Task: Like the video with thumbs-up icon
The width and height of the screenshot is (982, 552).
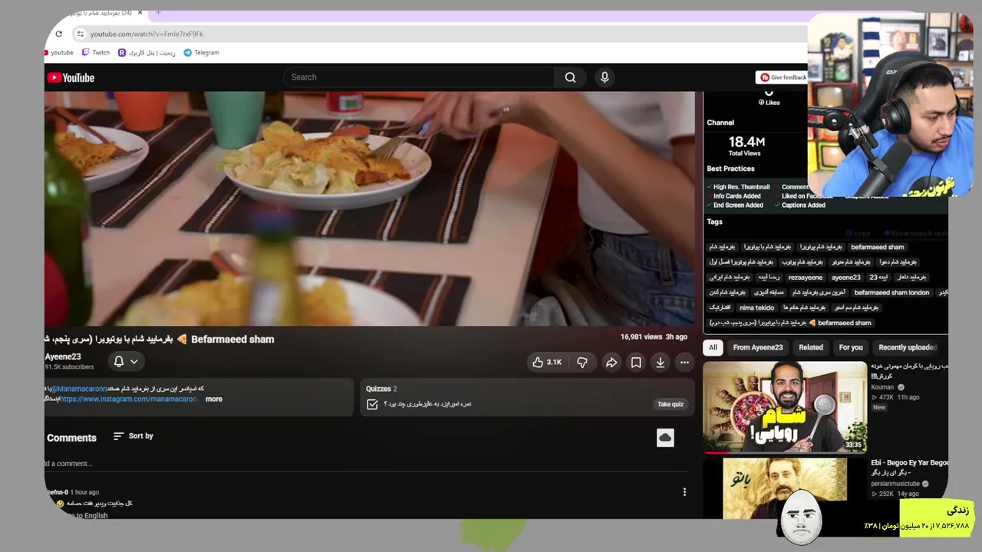Action: click(x=547, y=362)
